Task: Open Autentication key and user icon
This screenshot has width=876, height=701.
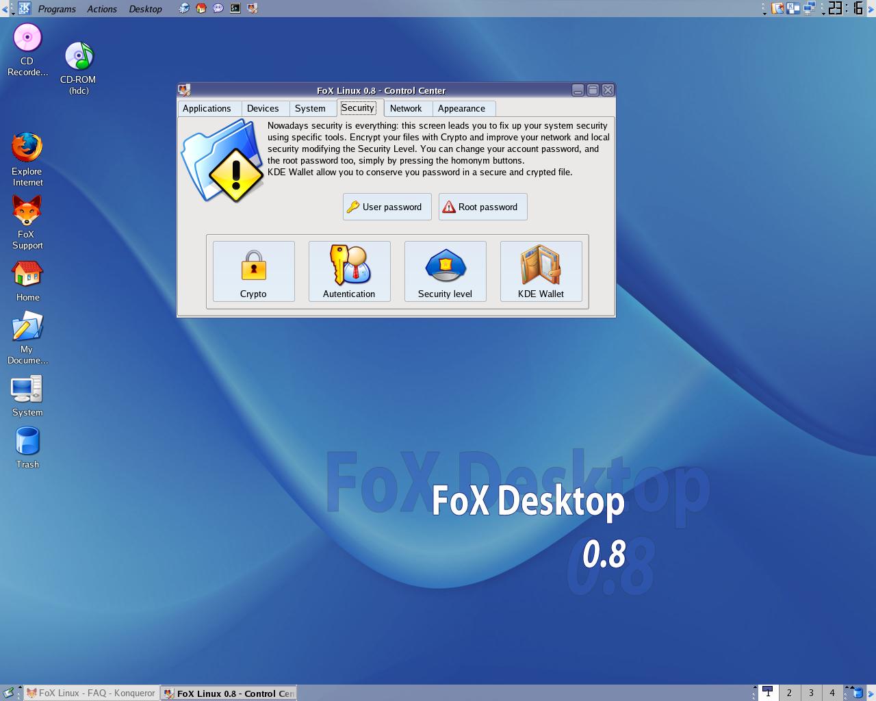Action: point(350,271)
